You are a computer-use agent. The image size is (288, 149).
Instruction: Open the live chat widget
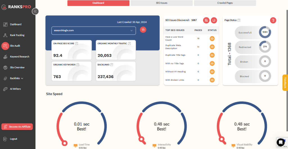(280, 142)
